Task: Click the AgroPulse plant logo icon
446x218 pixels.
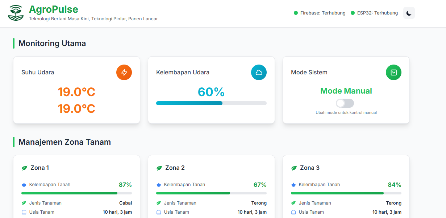Action: pyautogui.click(x=15, y=13)
